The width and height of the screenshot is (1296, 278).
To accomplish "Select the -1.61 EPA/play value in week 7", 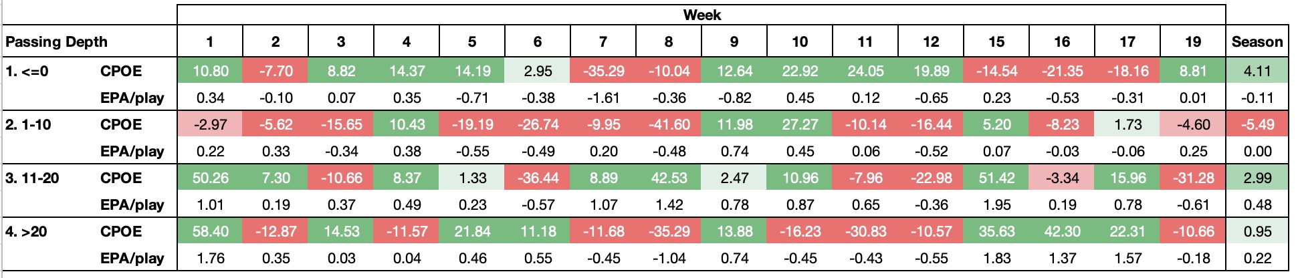I will (x=603, y=98).
